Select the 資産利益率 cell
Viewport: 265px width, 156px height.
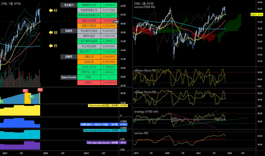pos(89,36)
